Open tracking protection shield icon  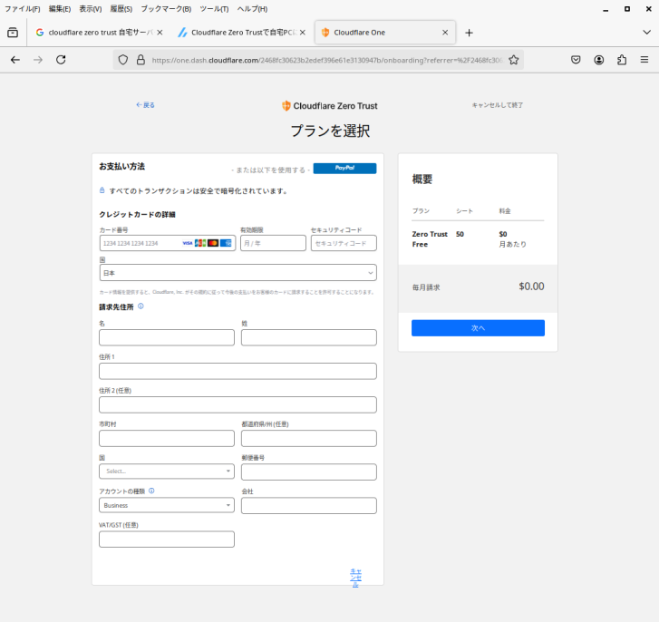[x=122, y=60]
